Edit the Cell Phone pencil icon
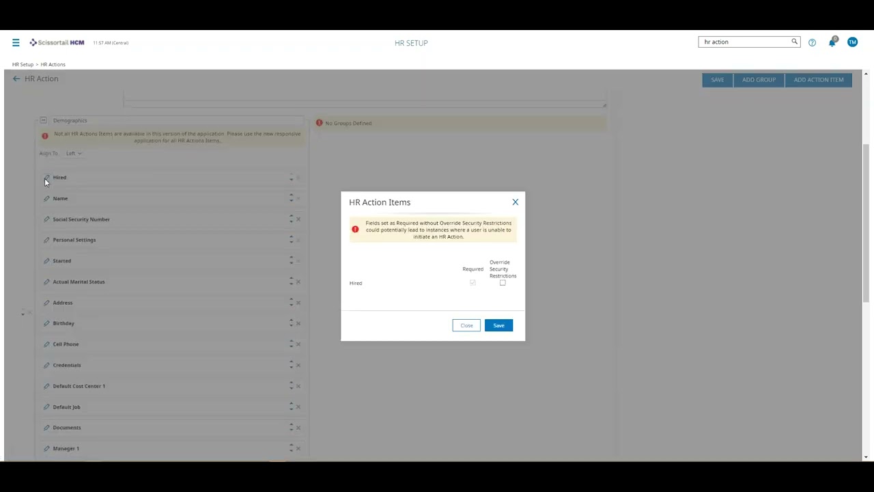 pos(46,344)
